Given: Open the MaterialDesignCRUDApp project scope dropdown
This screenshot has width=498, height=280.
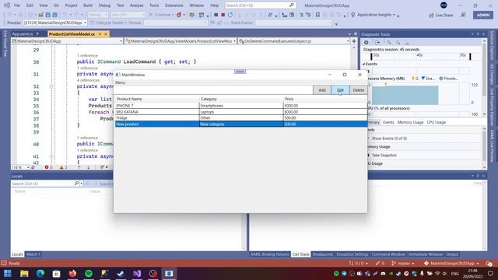Looking at the screenshot, I should pyautogui.click(x=67, y=41).
